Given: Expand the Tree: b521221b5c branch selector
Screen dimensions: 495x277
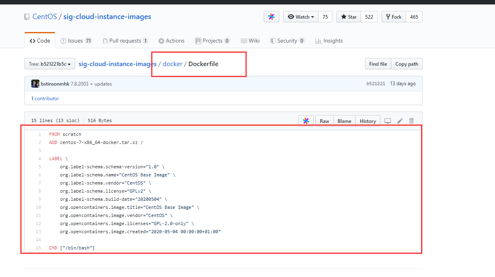Looking at the screenshot, I should click(50, 64).
